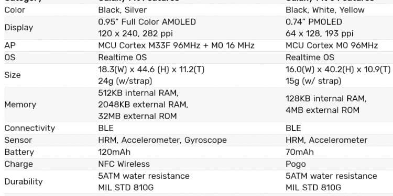Click the "70mAh" battery value
The width and height of the screenshot is (393, 196).
coord(300,152)
